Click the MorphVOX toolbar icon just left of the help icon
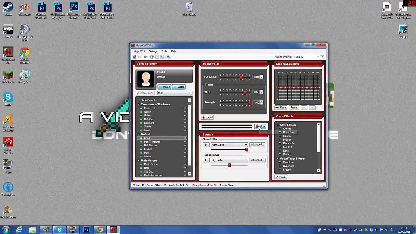 [162, 57]
